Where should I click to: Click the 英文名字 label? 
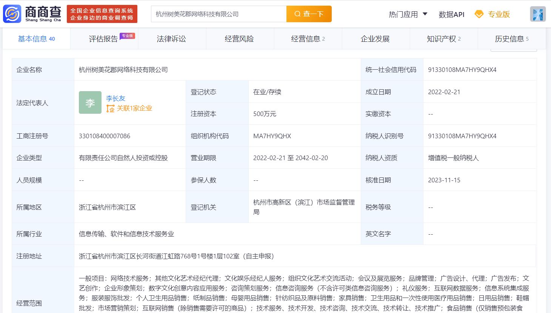click(378, 234)
